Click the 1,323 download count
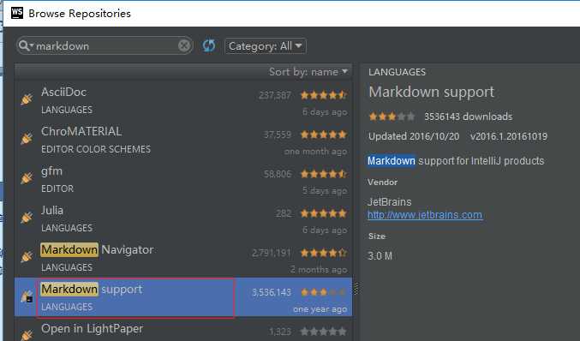 [x=280, y=332]
